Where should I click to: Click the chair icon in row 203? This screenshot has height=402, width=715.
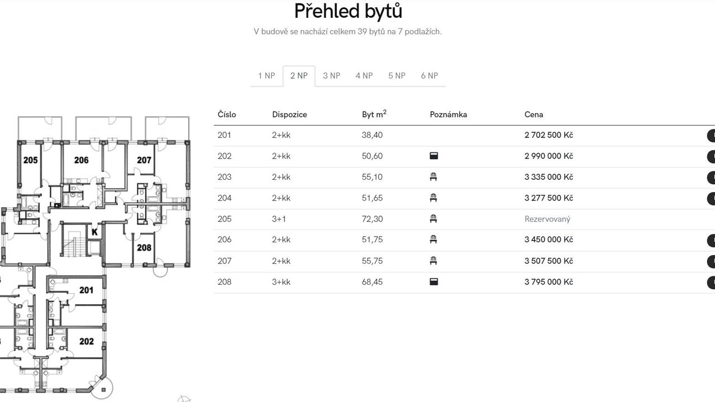tap(433, 177)
